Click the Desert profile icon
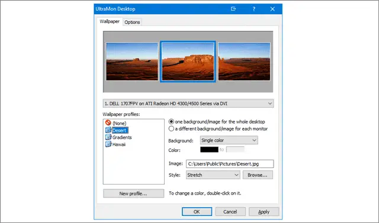Viewport: 379px width, 223px height. point(108,130)
